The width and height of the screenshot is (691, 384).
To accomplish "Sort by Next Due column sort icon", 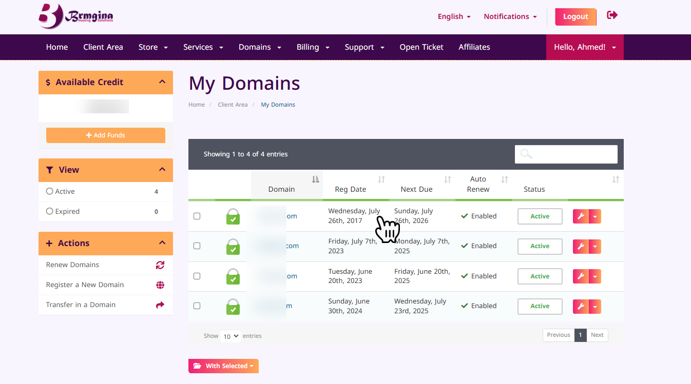I will click(x=448, y=179).
